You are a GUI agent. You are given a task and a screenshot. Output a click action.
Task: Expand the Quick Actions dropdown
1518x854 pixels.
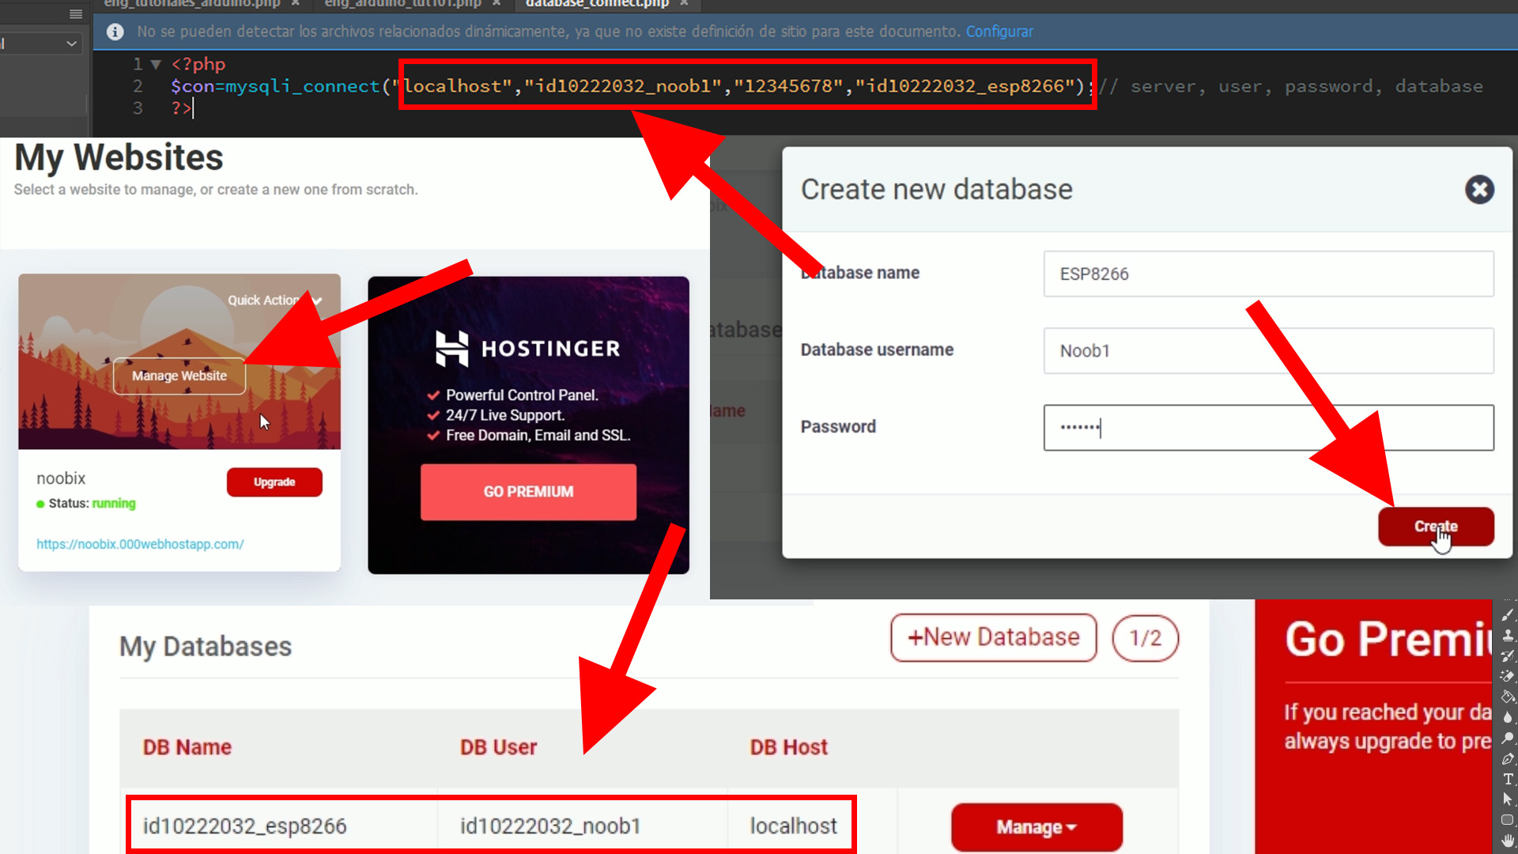click(x=274, y=300)
